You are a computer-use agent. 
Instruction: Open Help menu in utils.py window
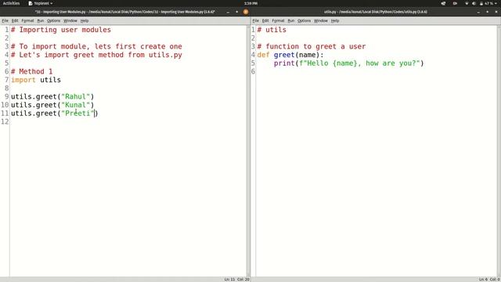click(334, 20)
